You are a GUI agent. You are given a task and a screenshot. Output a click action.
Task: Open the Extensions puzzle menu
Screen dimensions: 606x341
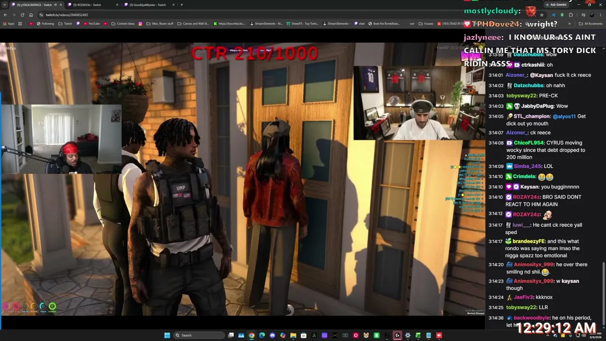[x=570, y=15]
